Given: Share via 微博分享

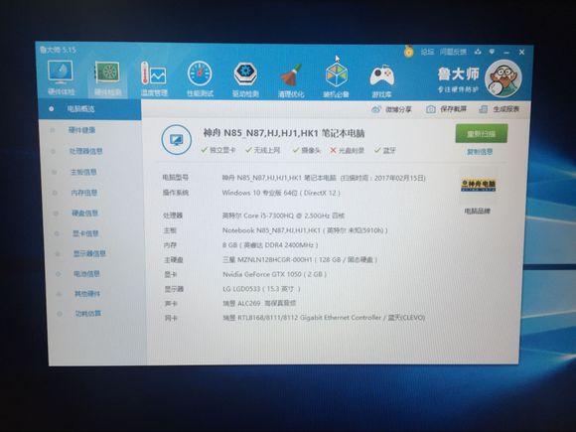Looking at the screenshot, I should (391, 109).
